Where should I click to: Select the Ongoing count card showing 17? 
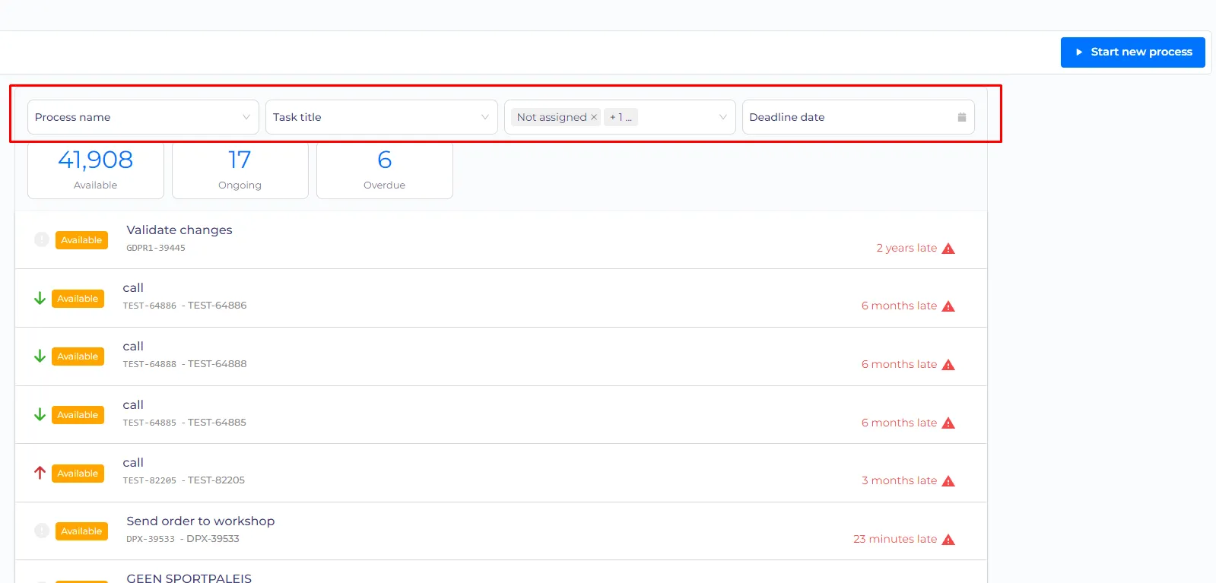coord(240,170)
